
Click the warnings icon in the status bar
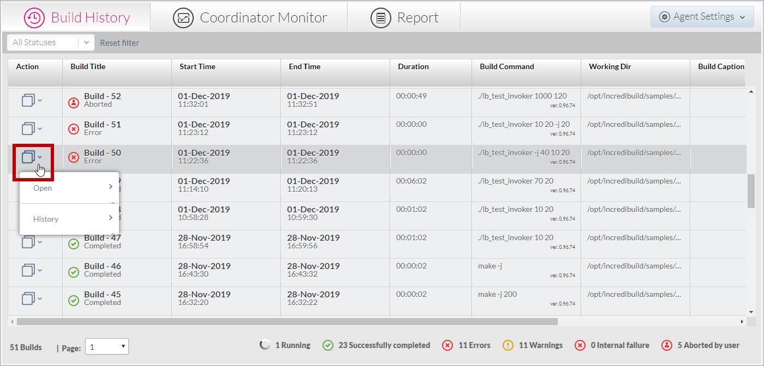(x=508, y=345)
